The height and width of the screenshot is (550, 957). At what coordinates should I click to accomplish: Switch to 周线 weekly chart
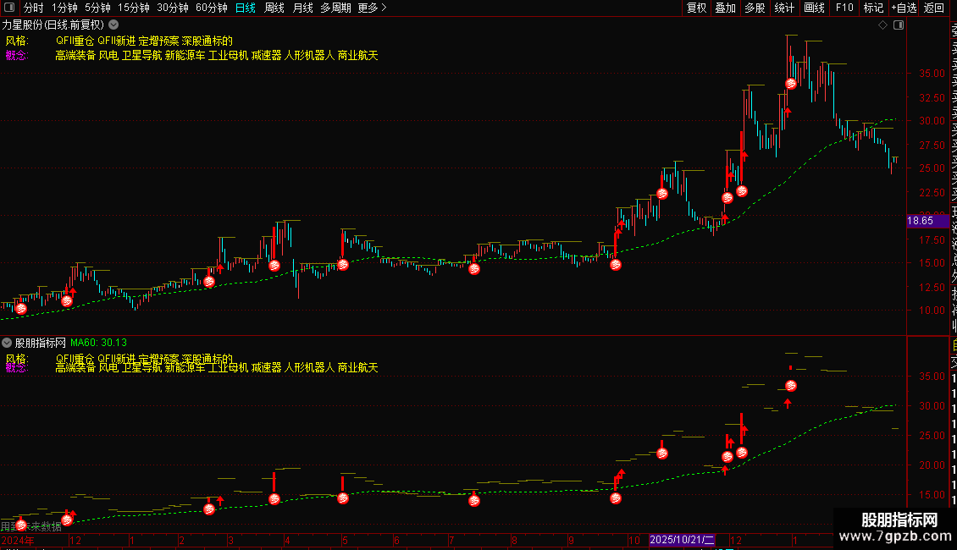(274, 8)
